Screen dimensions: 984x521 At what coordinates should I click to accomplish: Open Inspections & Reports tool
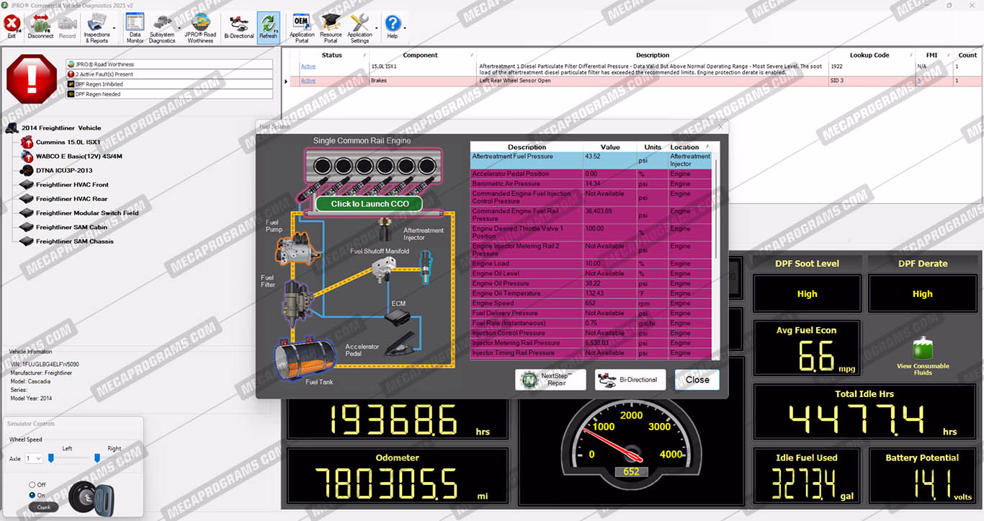pos(97,27)
